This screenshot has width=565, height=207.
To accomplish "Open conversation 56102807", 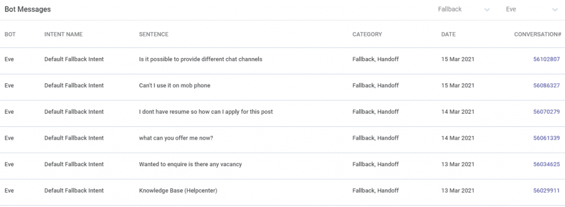I will [546, 59].
